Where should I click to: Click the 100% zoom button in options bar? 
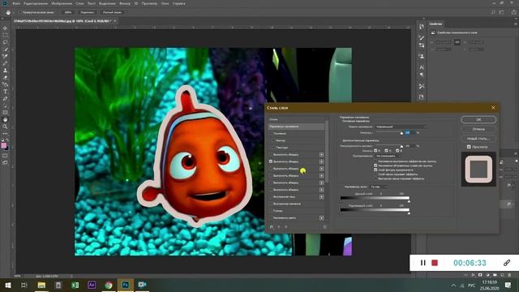point(68,12)
